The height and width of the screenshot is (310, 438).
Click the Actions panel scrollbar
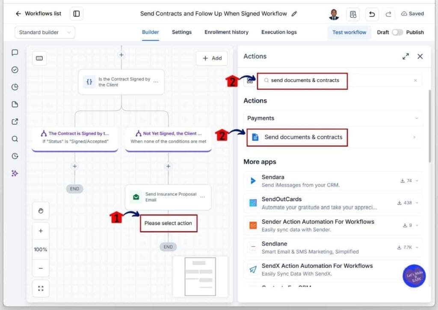(x=429, y=126)
